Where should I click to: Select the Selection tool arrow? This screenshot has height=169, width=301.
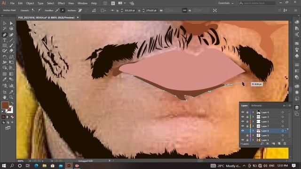tap(5, 23)
